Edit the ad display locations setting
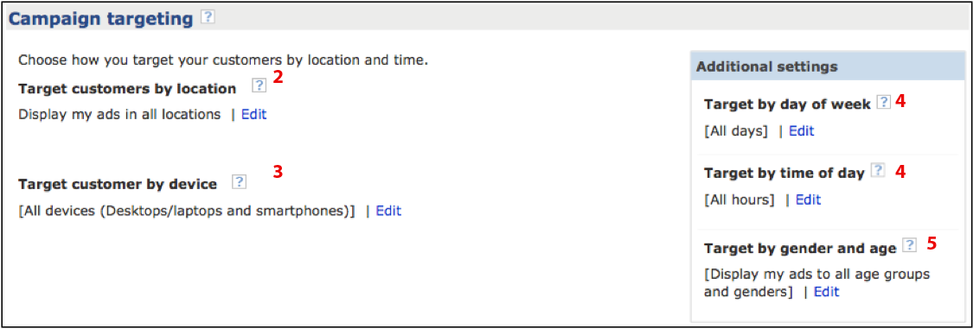This screenshot has width=973, height=329. [253, 115]
